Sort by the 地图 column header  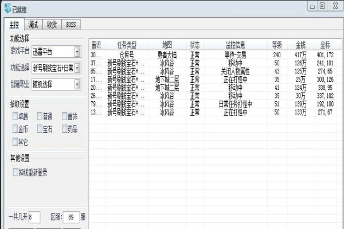(x=167, y=45)
